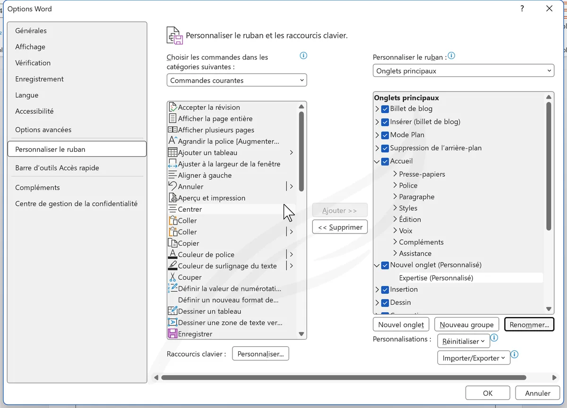Click the Couper scissors icon
Screen dimensions: 567x408
(172, 277)
